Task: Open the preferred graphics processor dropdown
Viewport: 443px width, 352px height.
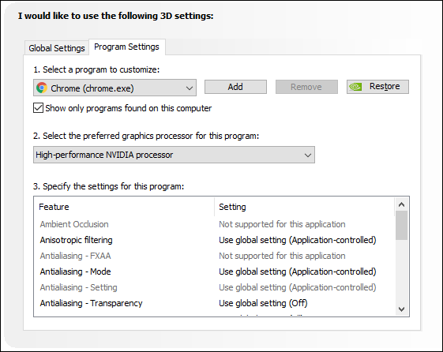Action: [174, 155]
